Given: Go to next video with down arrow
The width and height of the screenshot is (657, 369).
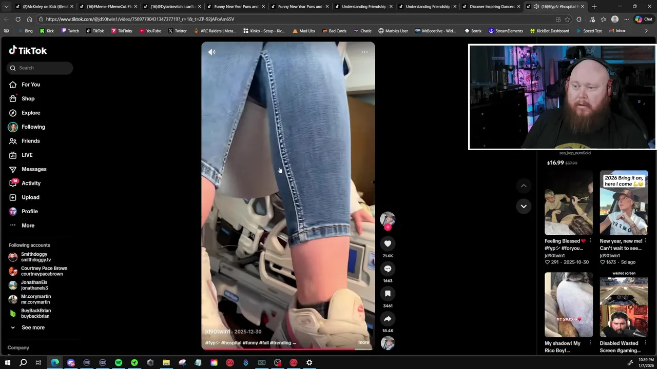Looking at the screenshot, I should click(524, 206).
